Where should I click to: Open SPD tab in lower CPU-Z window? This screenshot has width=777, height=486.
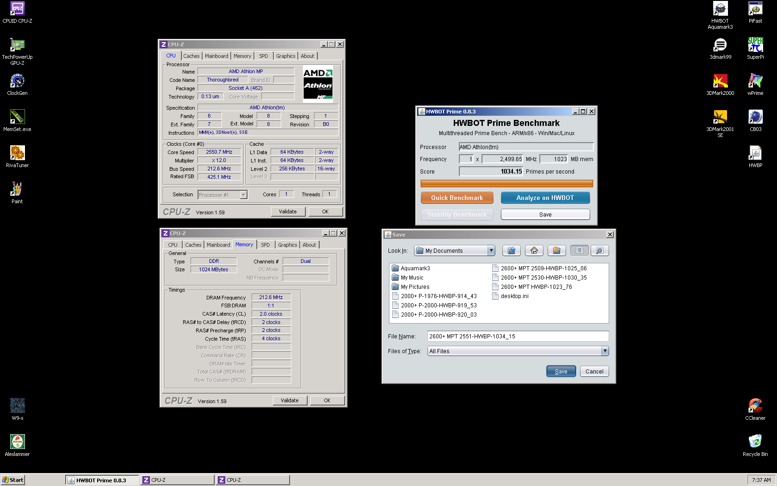(265, 245)
